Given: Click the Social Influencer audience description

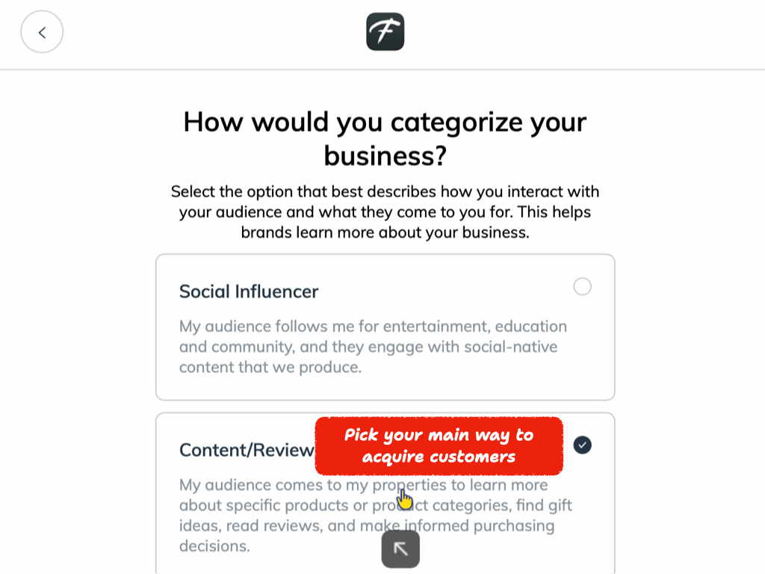Looking at the screenshot, I should click(x=372, y=346).
